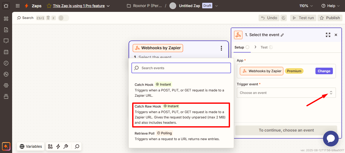Start a Test run
The width and height of the screenshot is (345, 153).
(303, 18)
